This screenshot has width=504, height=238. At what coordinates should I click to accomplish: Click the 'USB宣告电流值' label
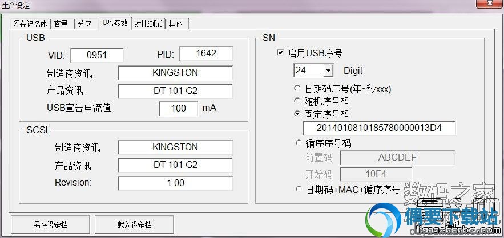(x=79, y=108)
